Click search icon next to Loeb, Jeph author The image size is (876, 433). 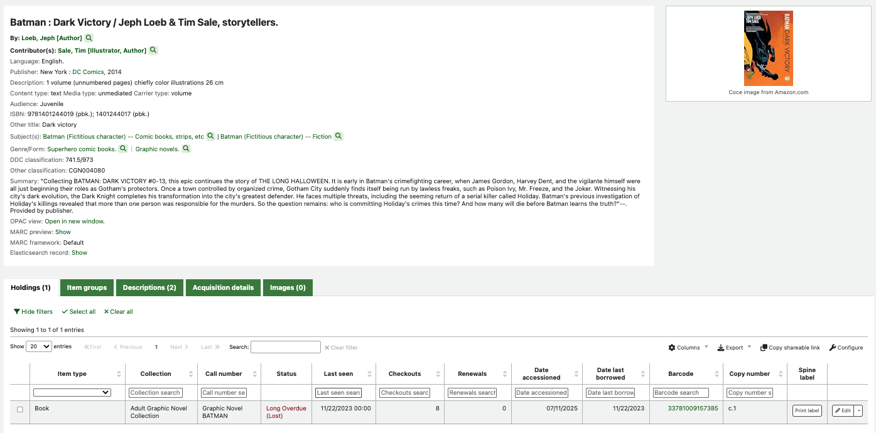tap(89, 38)
